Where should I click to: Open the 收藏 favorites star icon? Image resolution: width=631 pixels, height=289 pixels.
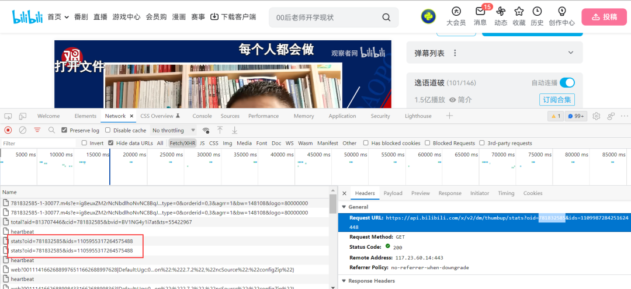(x=519, y=11)
